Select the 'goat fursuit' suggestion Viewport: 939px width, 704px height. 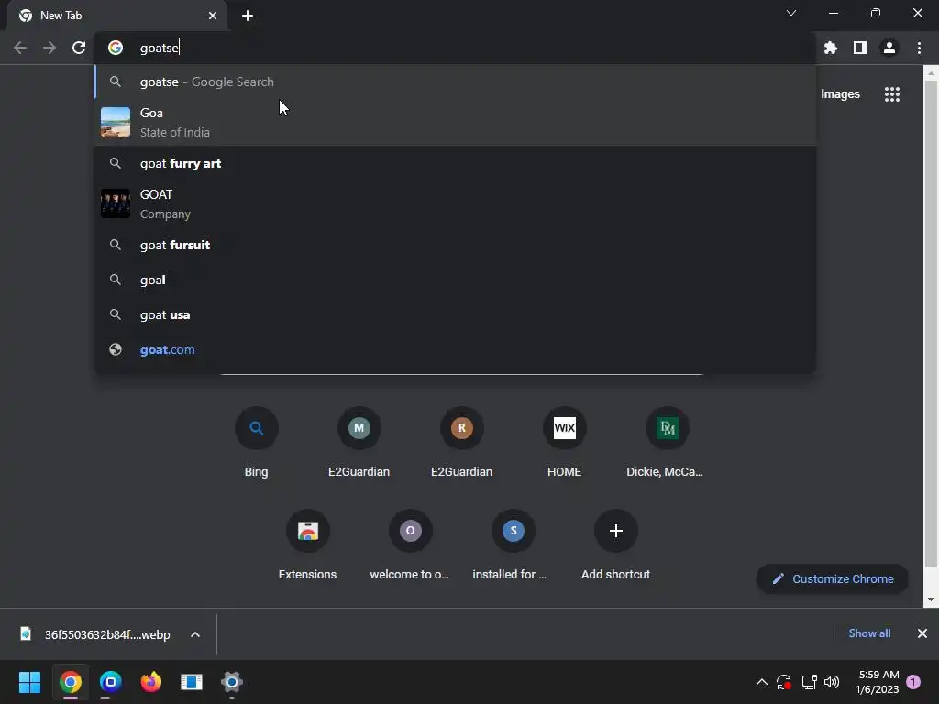[455, 245]
